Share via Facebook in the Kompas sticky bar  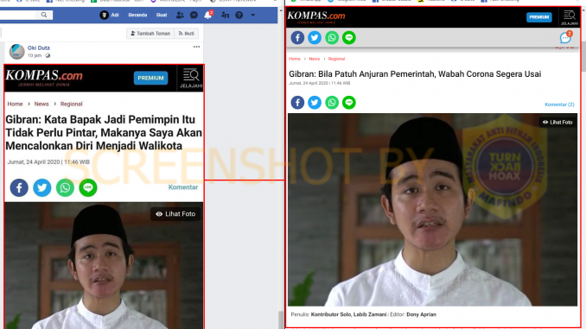(297, 38)
